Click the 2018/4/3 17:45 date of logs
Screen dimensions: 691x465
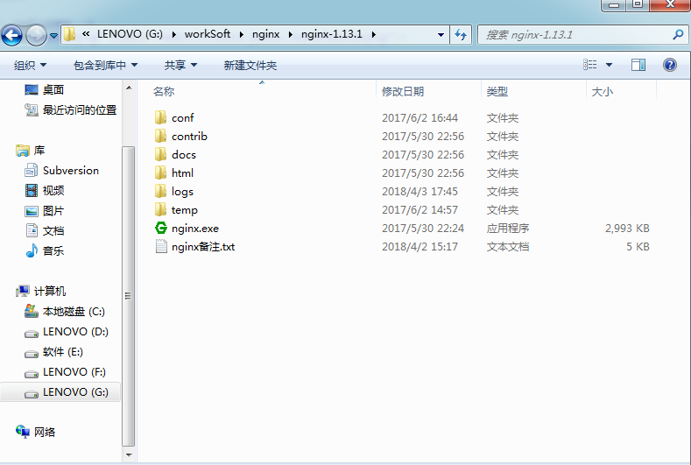[x=420, y=191]
